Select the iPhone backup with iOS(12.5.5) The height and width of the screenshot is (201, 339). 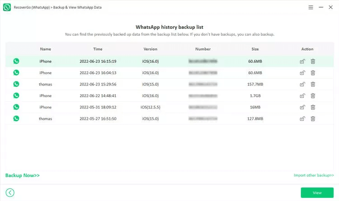coord(45,107)
